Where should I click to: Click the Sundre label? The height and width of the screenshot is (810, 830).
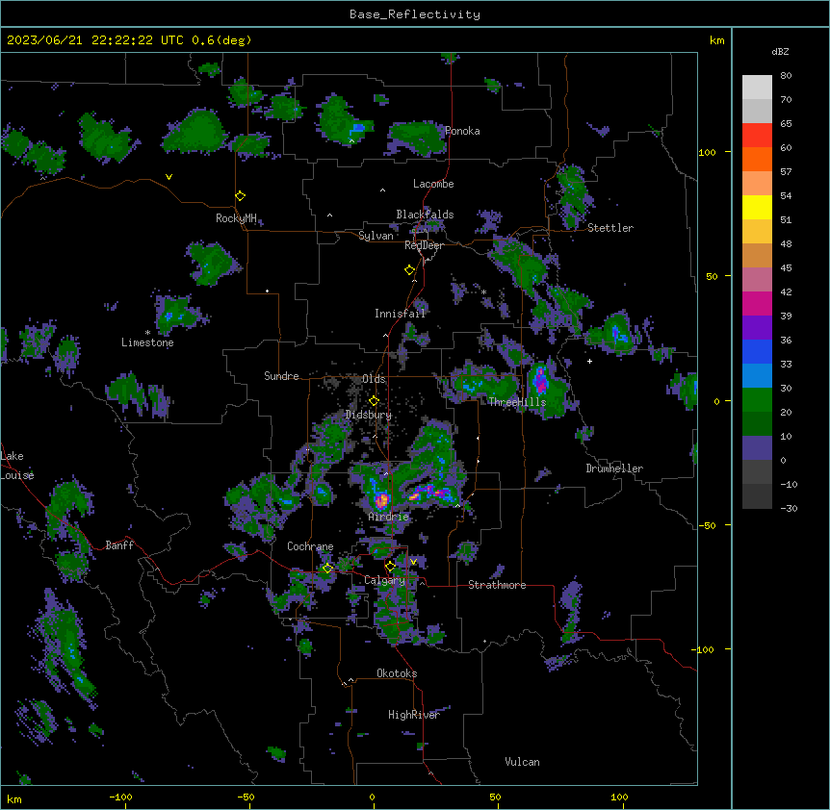(281, 376)
